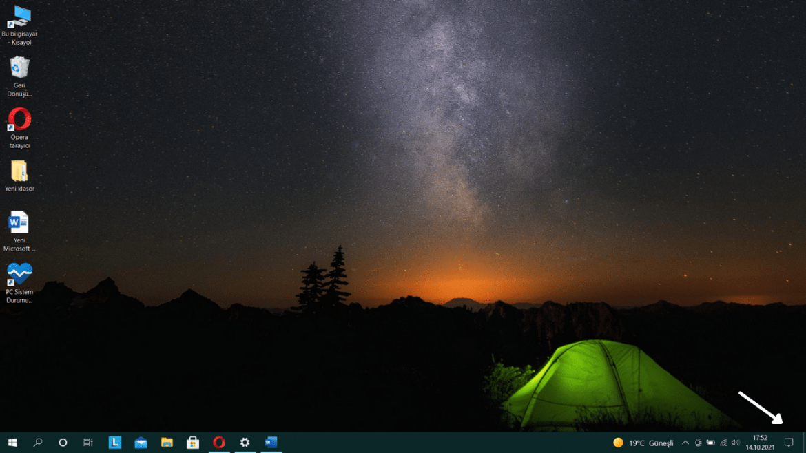The width and height of the screenshot is (806, 453).
Task: Launch Microsoft Word from the taskbar
Action: coord(271,443)
